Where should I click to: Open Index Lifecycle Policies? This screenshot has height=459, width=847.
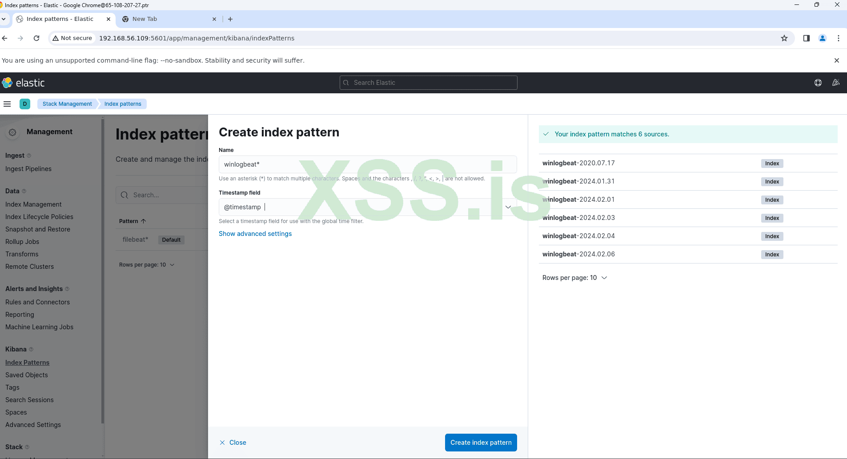pyautogui.click(x=39, y=217)
